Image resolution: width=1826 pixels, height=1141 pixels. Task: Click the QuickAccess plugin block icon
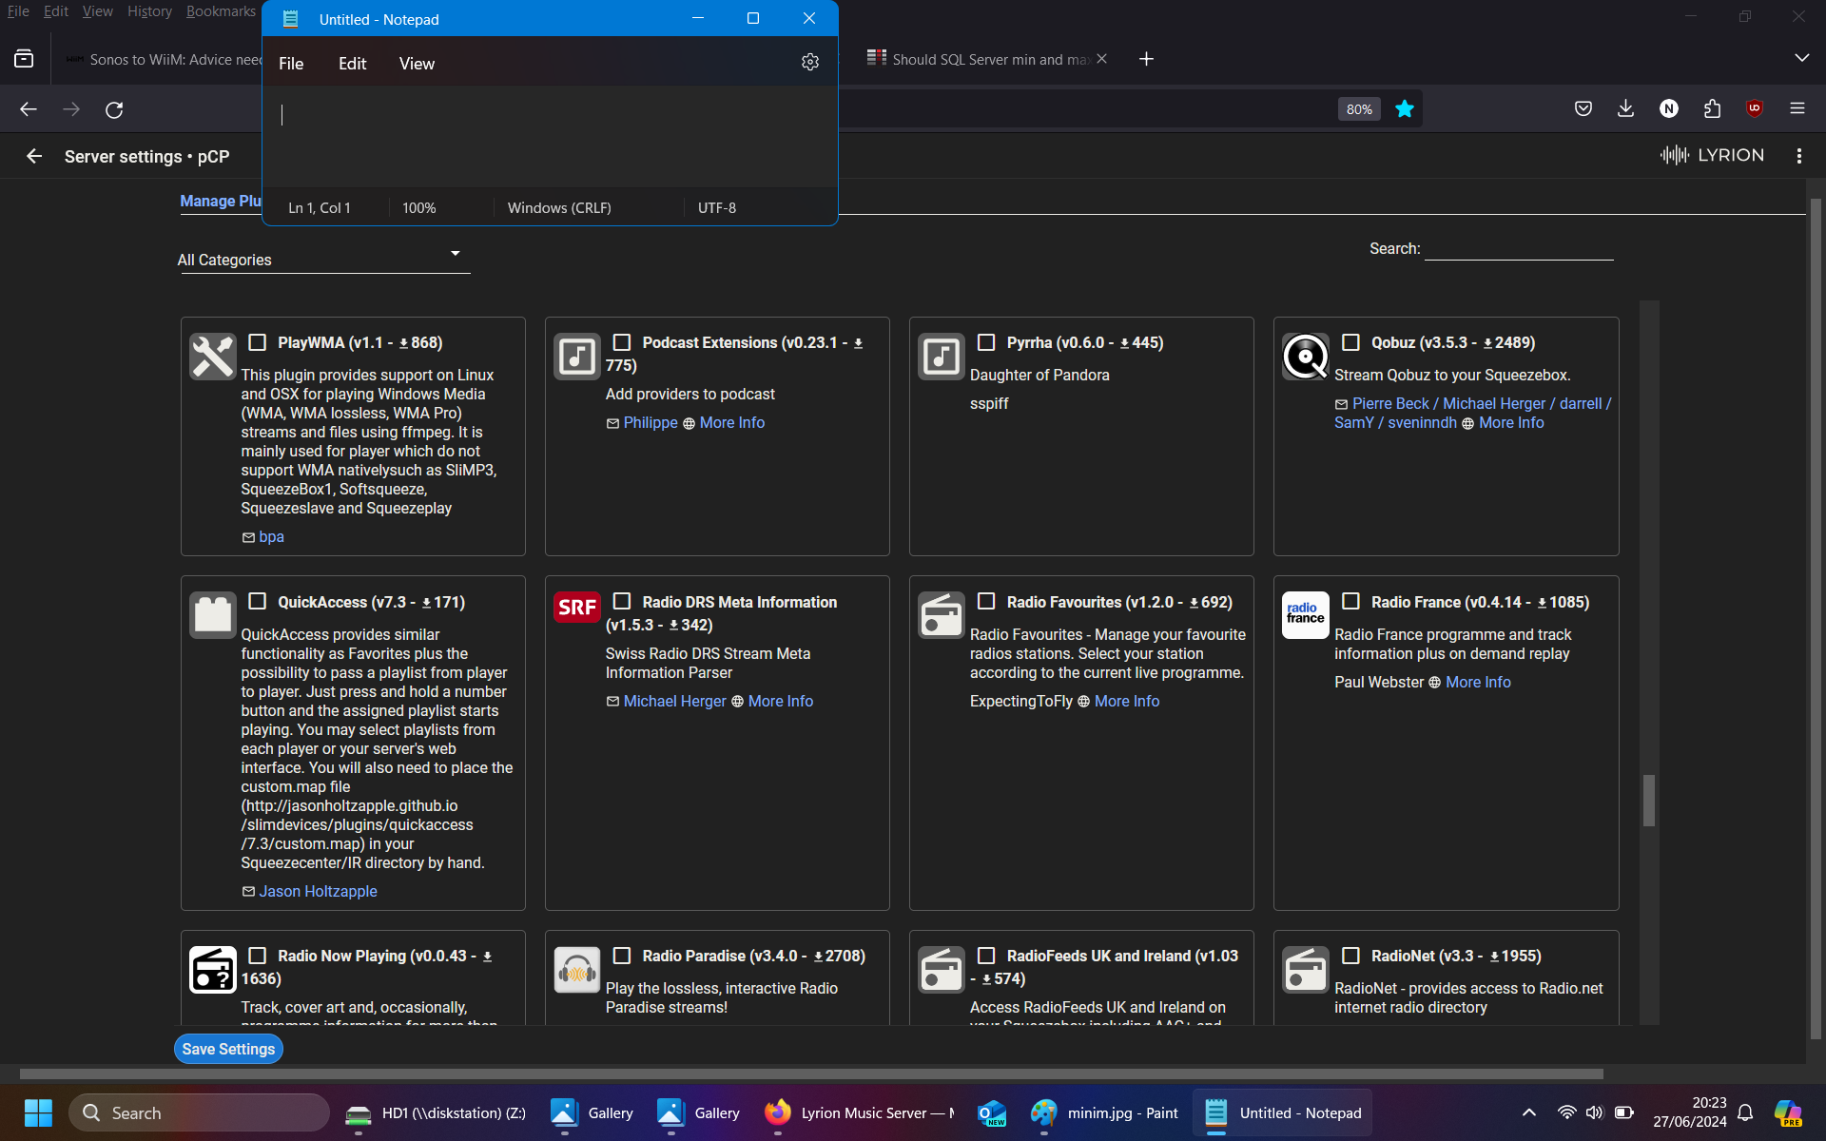click(212, 615)
